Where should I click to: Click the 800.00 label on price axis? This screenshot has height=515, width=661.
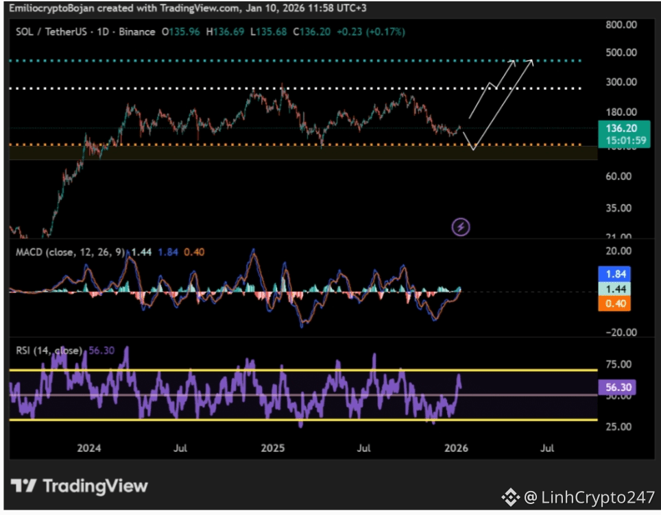click(x=622, y=25)
